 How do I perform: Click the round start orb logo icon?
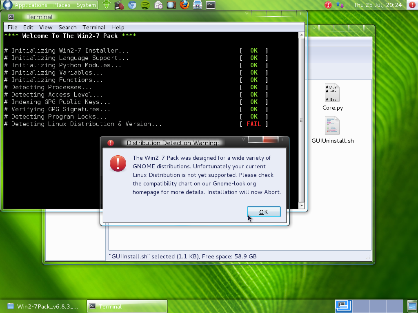(x=7, y=5)
